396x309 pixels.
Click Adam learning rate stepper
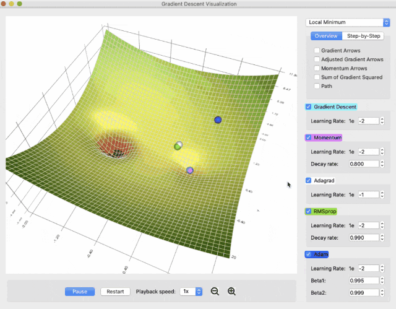tap(382, 268)
